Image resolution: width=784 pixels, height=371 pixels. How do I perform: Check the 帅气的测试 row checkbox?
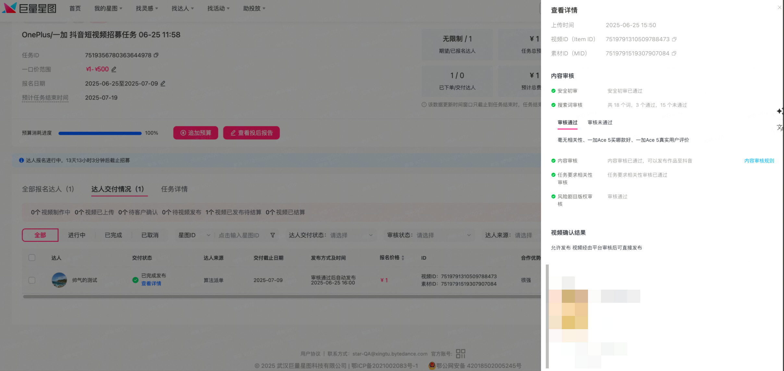pyautogui.click(x=32, y=280)
